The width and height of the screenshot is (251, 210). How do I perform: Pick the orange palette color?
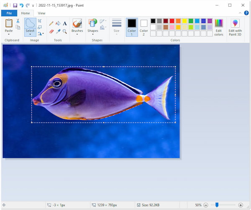point(178,21)
